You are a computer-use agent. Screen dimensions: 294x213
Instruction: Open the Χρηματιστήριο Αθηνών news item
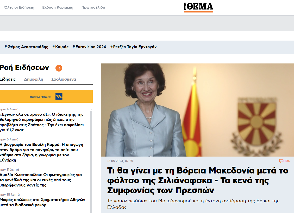[x=42, y=202]
